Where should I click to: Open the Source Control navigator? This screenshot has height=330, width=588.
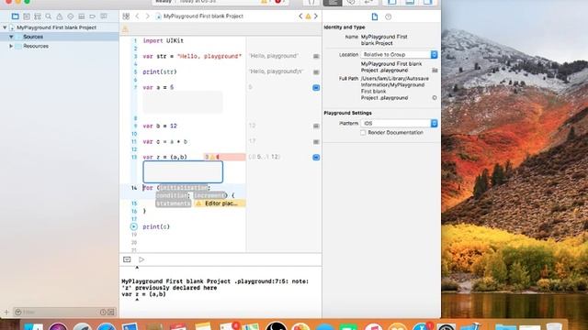click(x=27, y=16)
